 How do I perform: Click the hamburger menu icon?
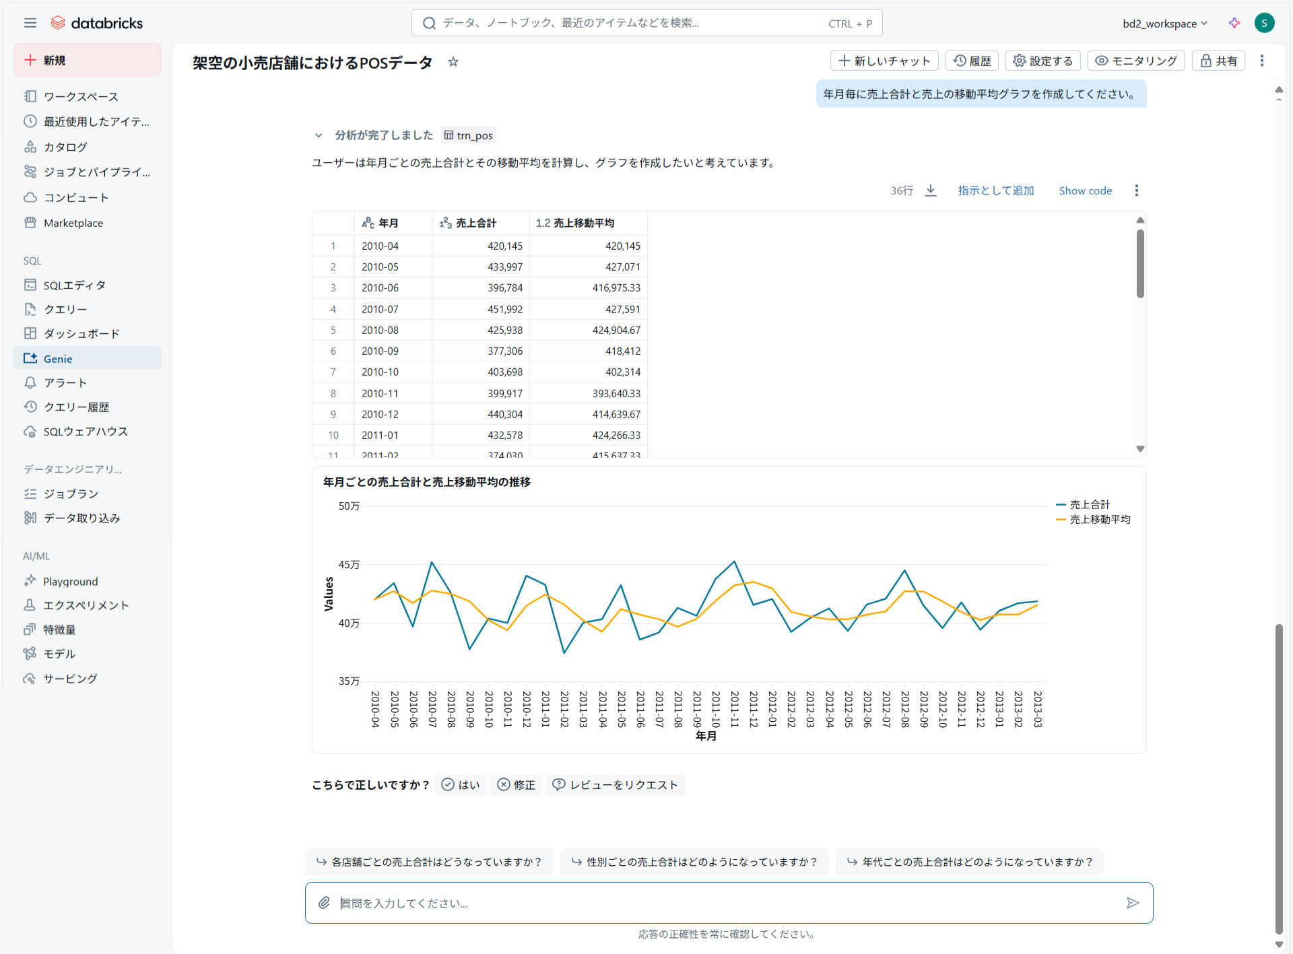(30, 23)
